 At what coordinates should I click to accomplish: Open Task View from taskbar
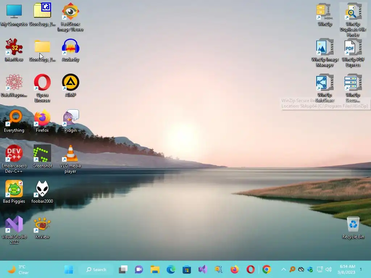(123, 269)
